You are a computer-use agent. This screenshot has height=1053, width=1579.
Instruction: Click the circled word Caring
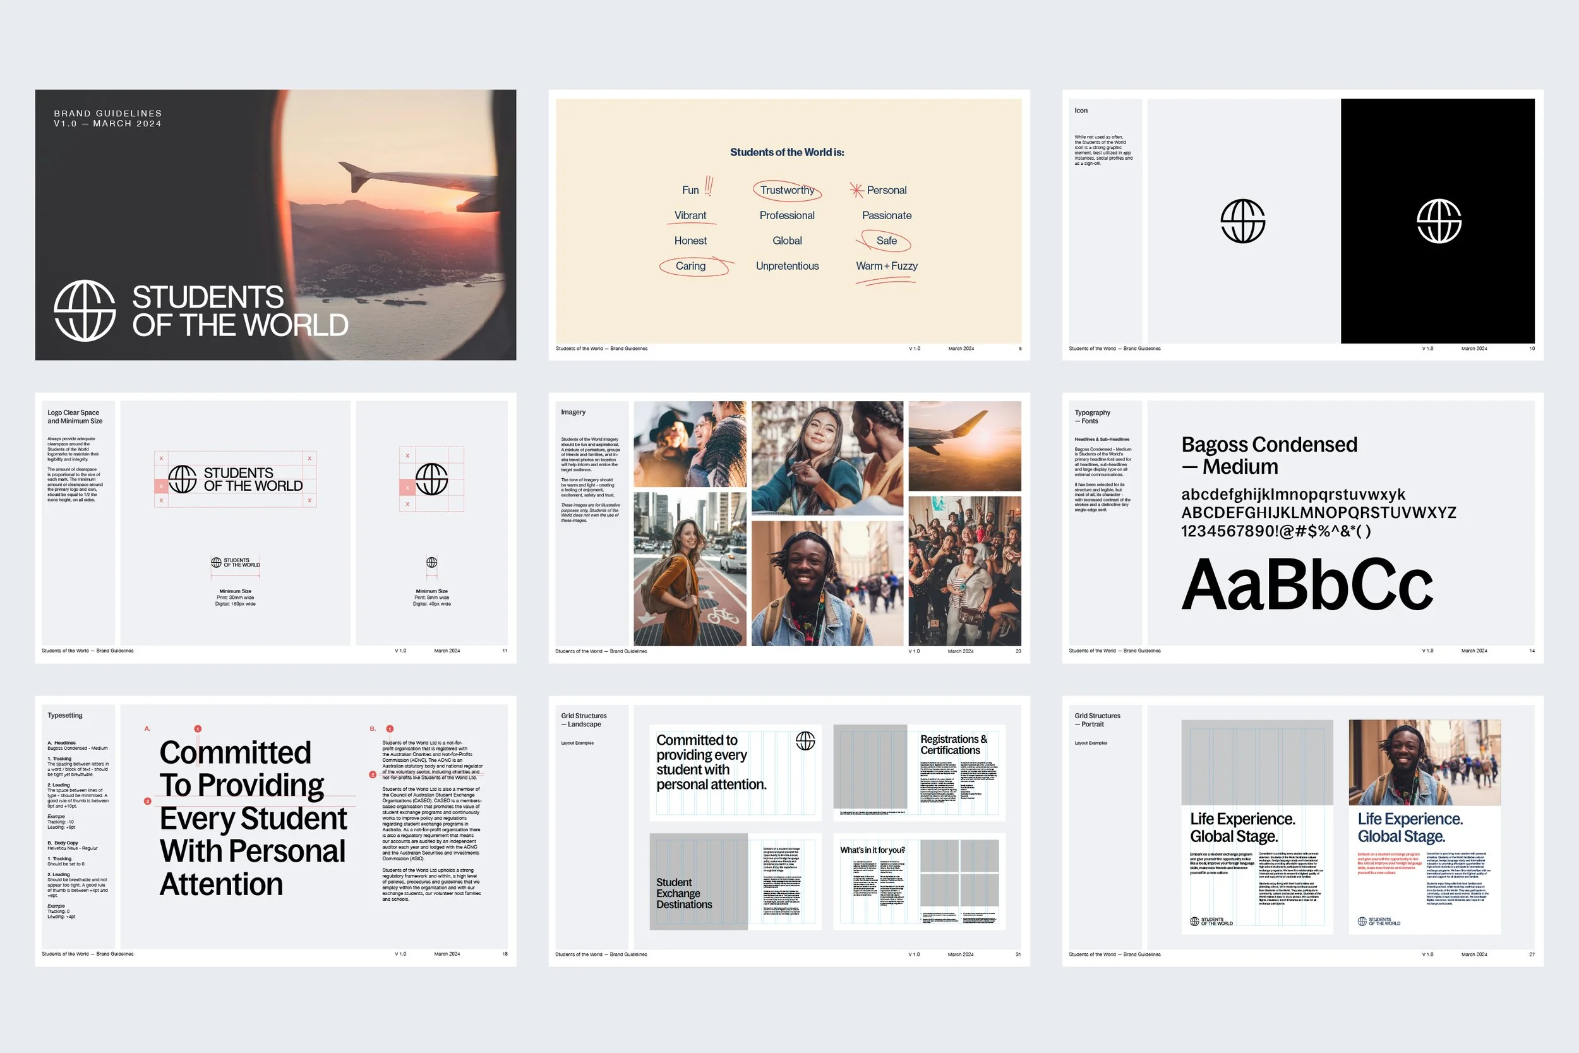click(x=691, y=266)
